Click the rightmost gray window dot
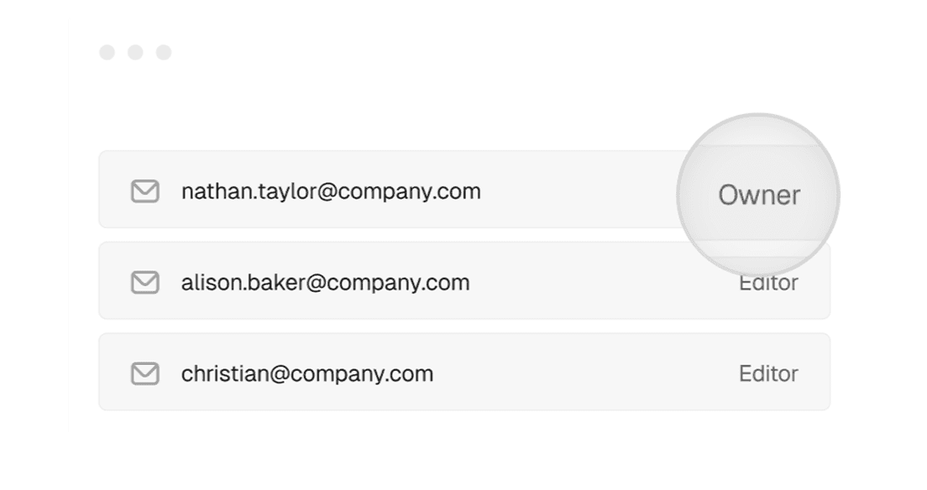Screen dimensions: 927x490 164,53
